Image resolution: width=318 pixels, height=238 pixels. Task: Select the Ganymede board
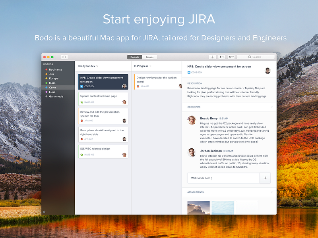[x=58, y=96]
